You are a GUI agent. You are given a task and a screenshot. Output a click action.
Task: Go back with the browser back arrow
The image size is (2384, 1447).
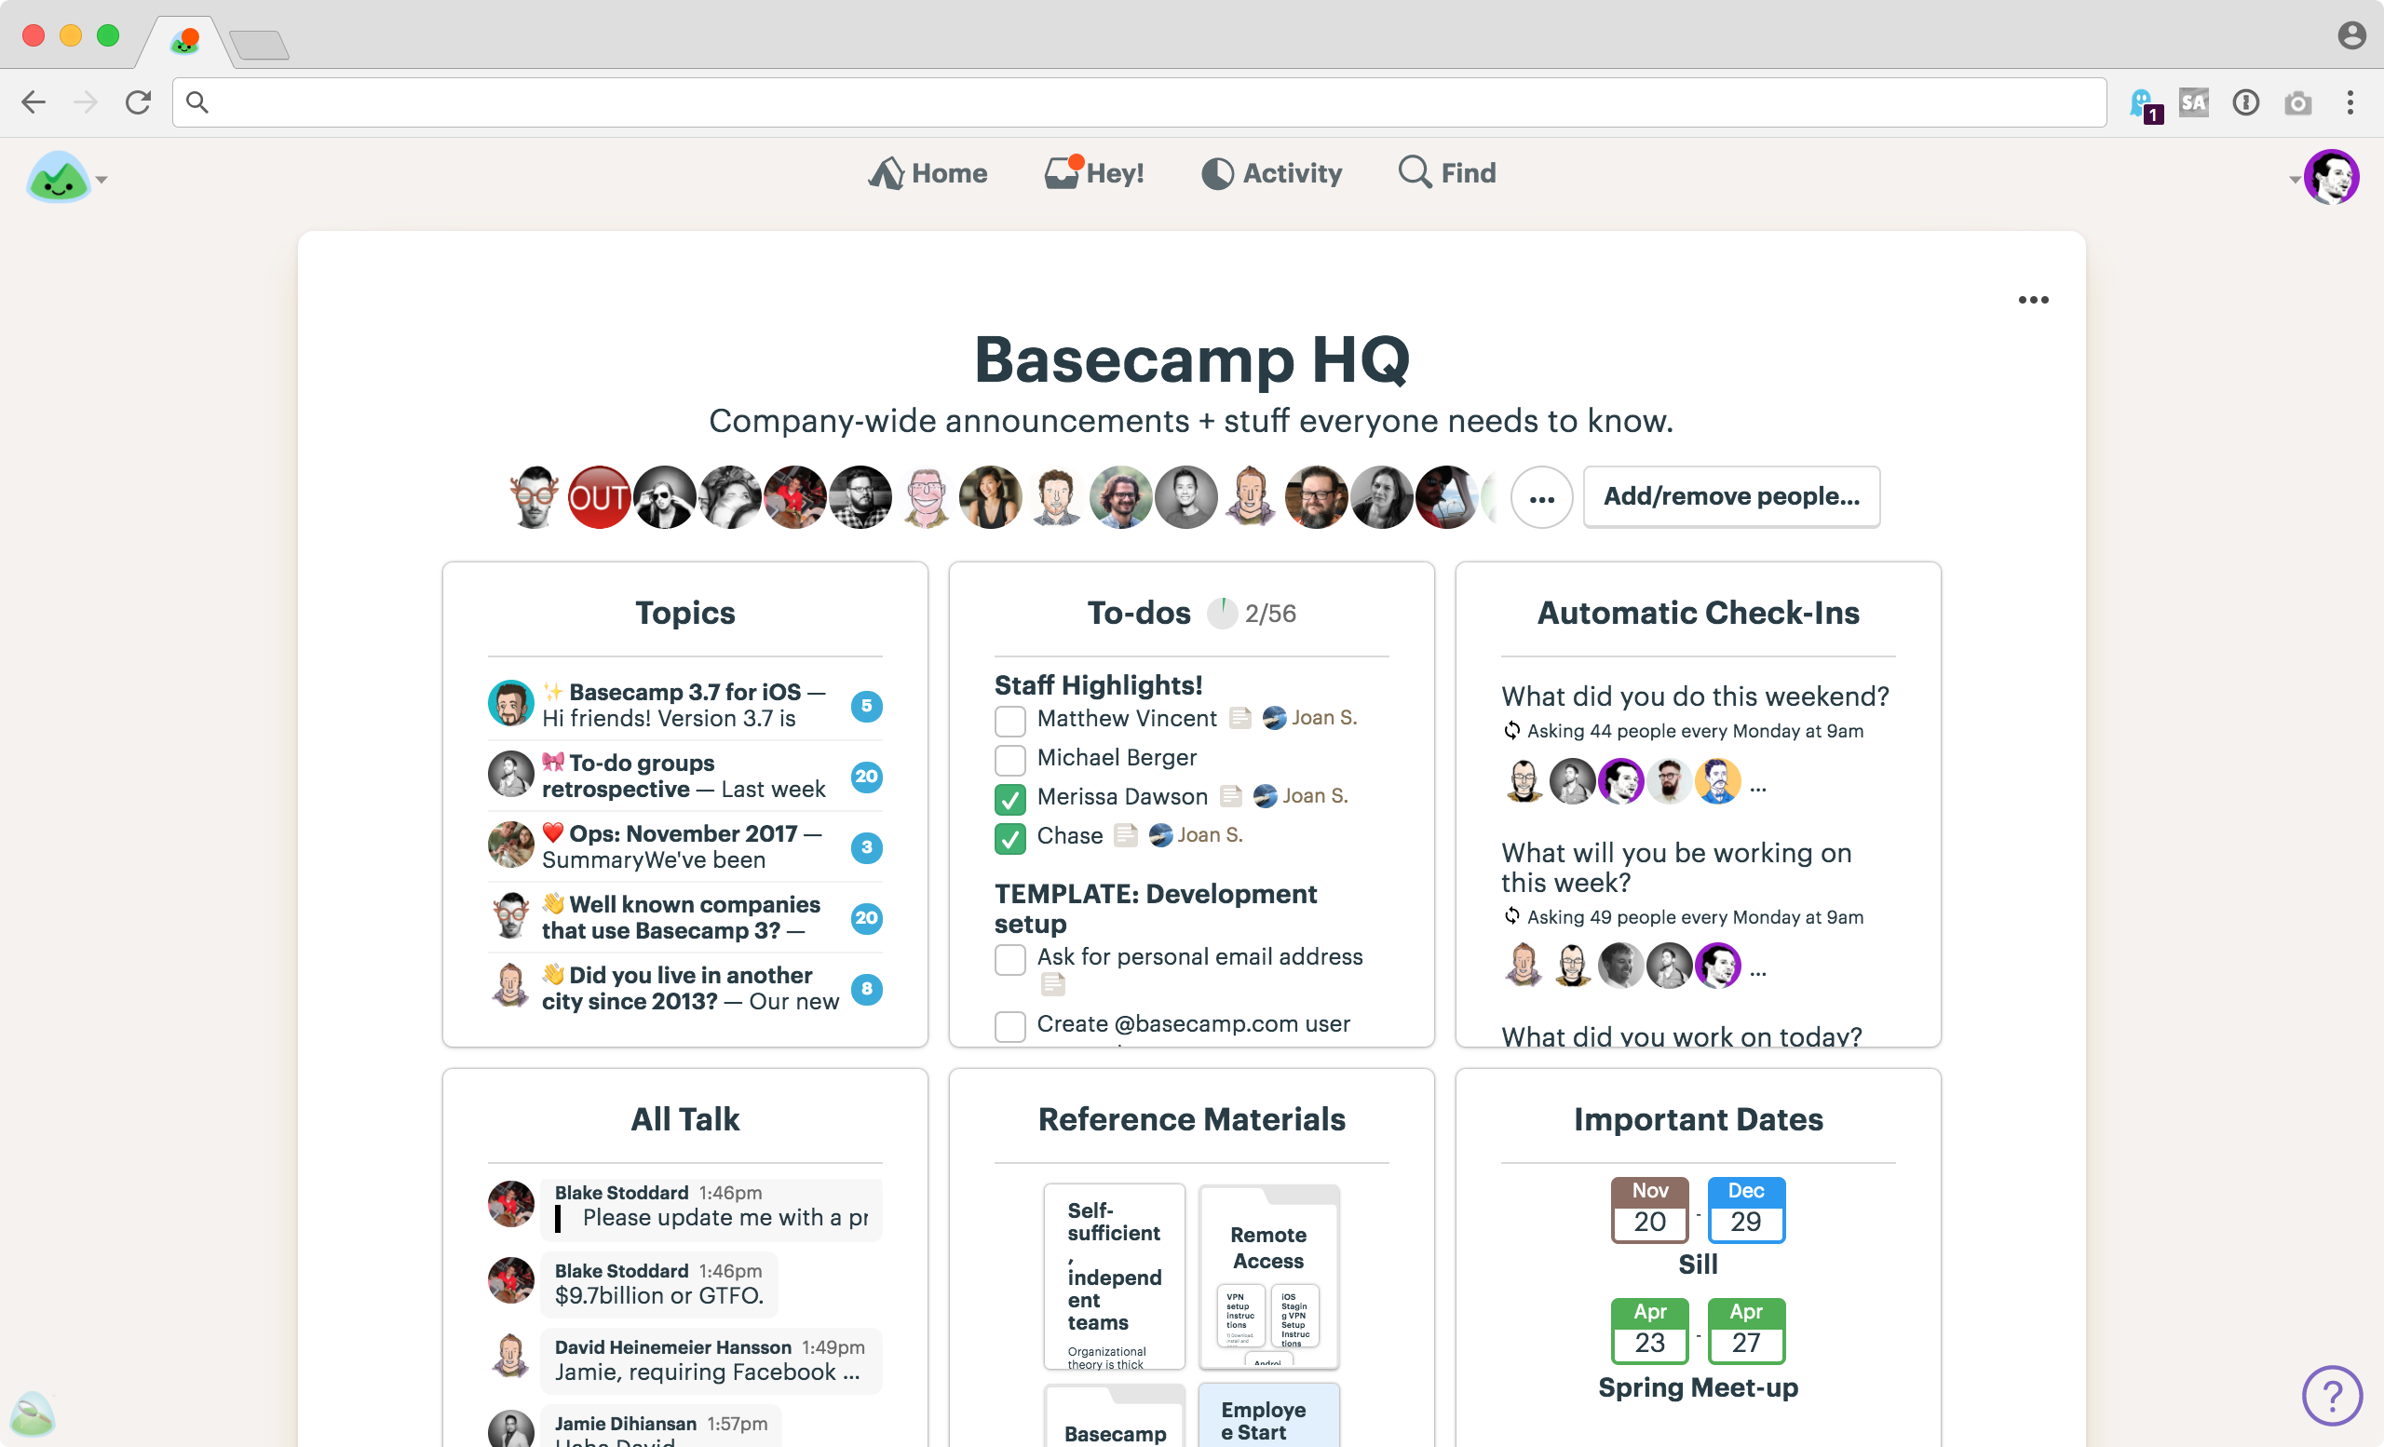point(34,101)
